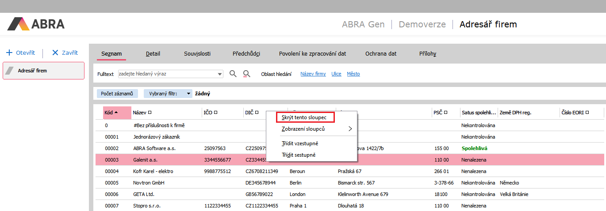The width and height of the screenshot is (606, 211).
Task: Toggle the square marker in Číslo EORI header
Action: pos(587,113)
